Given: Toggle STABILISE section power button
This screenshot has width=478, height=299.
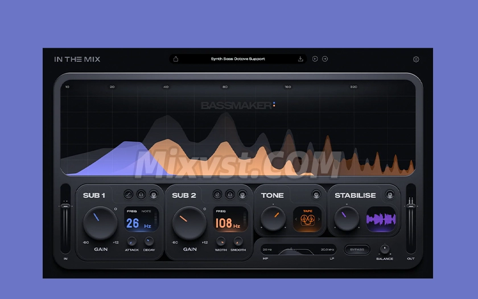Looking at the screenshot, I should pyautogui.click(x=390, y=194).
